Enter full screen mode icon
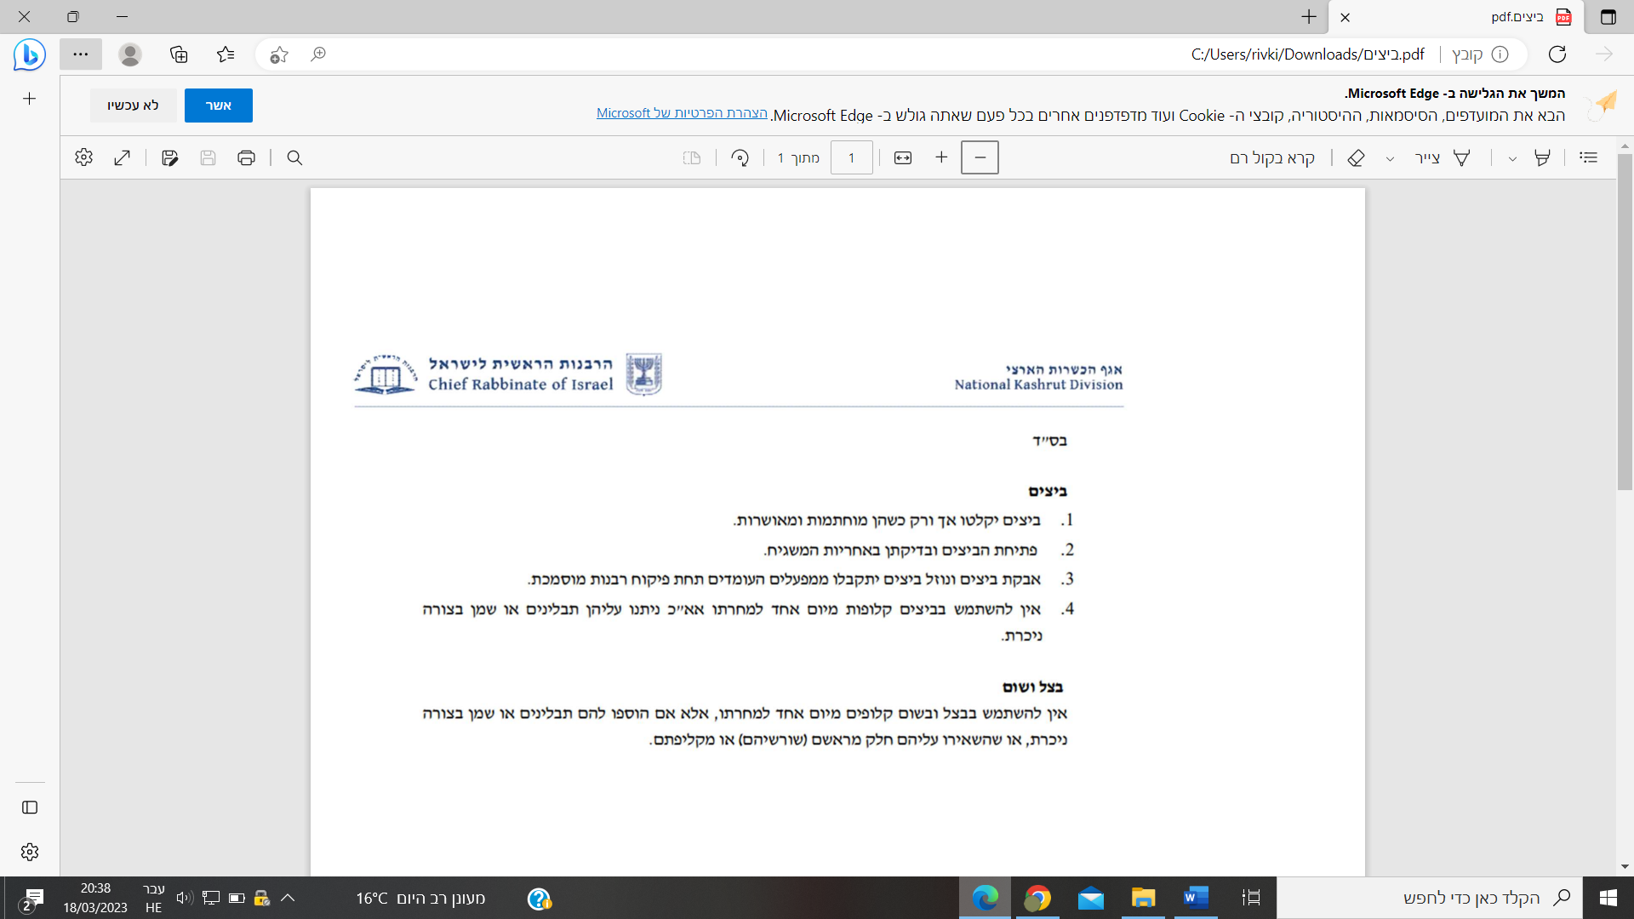The width and height of the screenshot is (1634, 919). click(122, 157)
